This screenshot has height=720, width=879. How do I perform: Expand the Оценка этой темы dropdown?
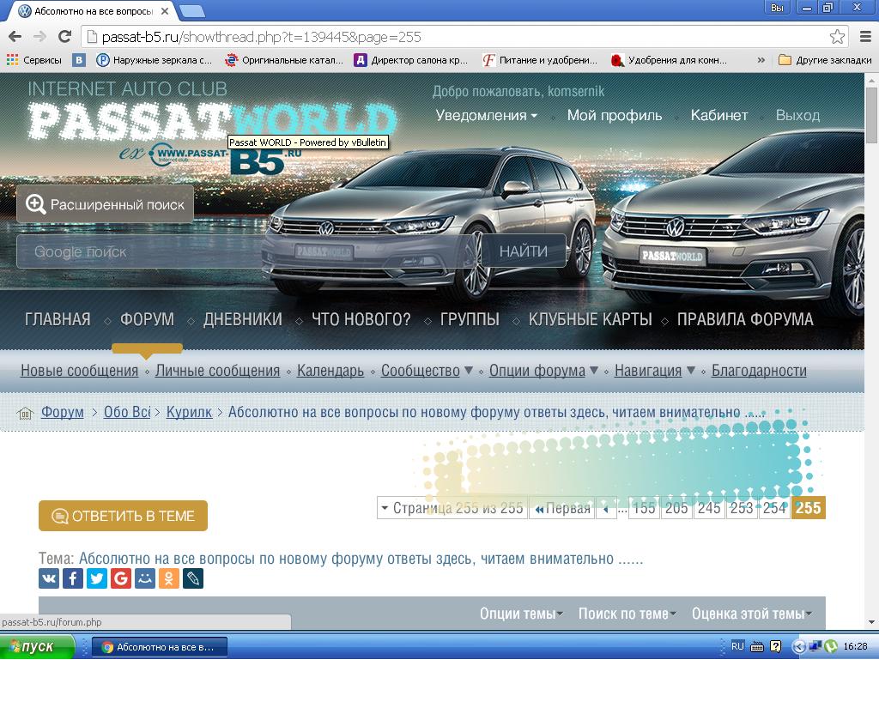point(752,614)
